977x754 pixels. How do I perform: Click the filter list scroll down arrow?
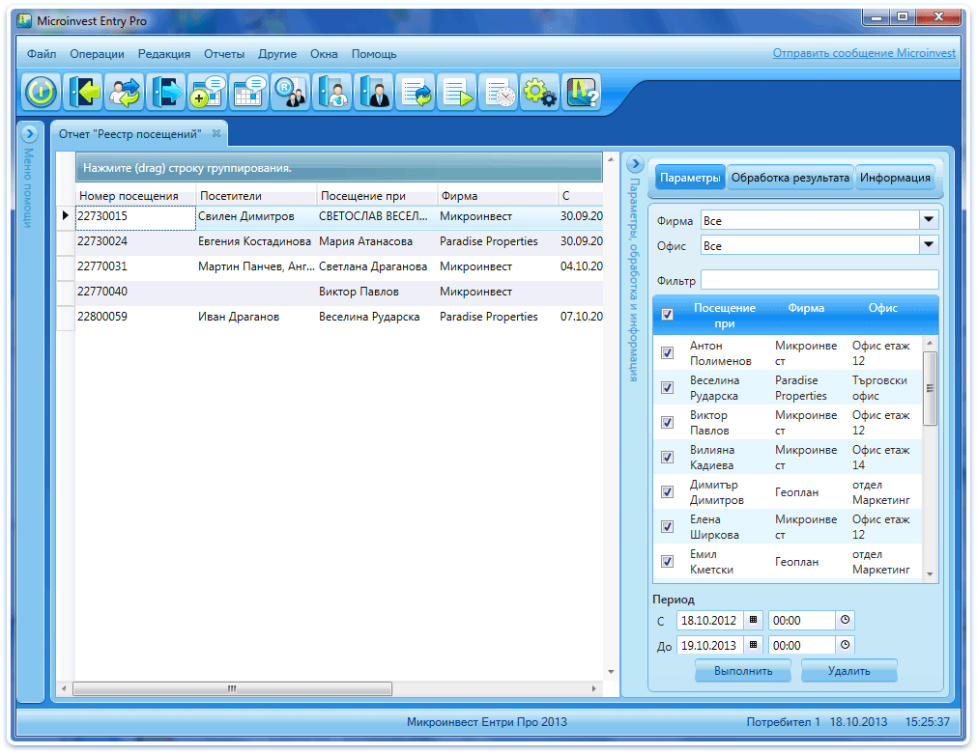pyautogui.click(x=929, y=574)
